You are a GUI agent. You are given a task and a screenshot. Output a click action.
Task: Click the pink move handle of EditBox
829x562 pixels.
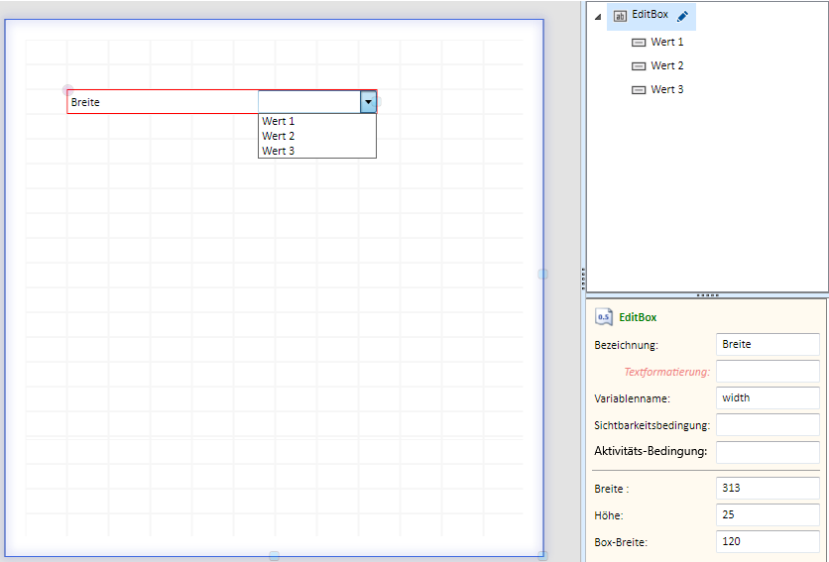pyautogui.click(x=67, y=90)
